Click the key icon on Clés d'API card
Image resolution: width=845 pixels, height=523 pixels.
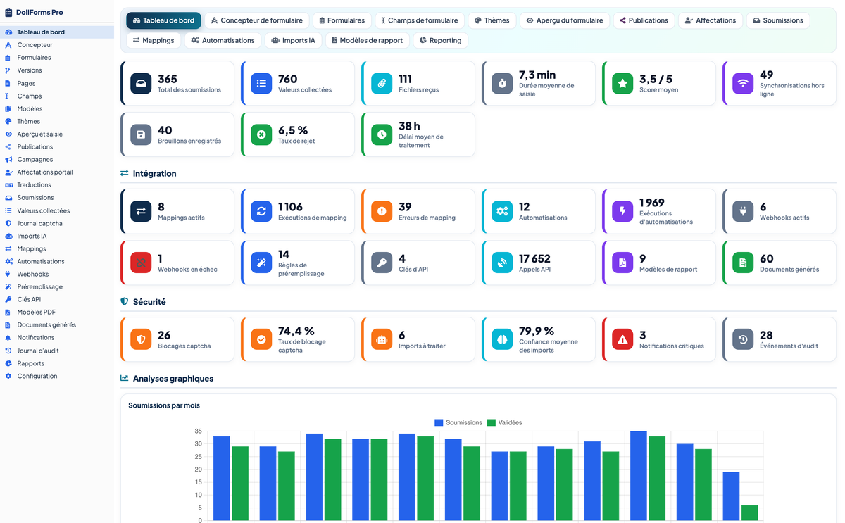coord(382,263)
